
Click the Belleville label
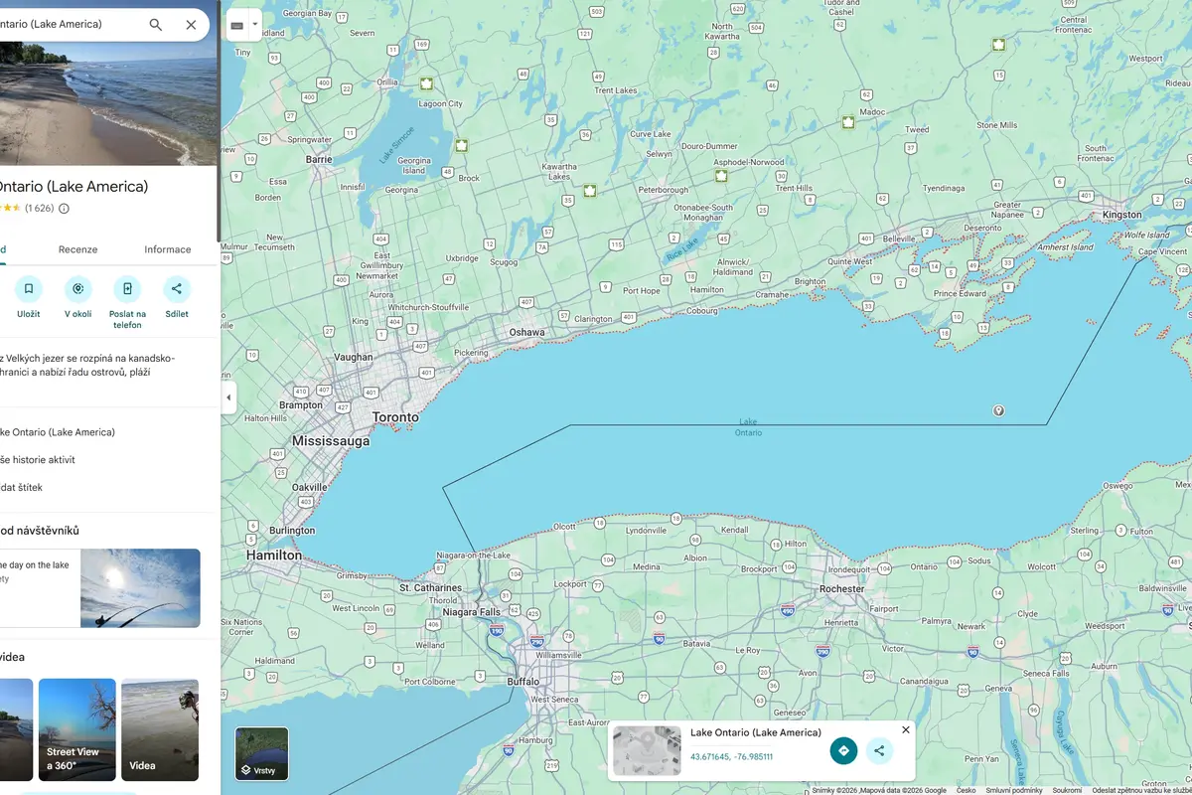point(899,239)
